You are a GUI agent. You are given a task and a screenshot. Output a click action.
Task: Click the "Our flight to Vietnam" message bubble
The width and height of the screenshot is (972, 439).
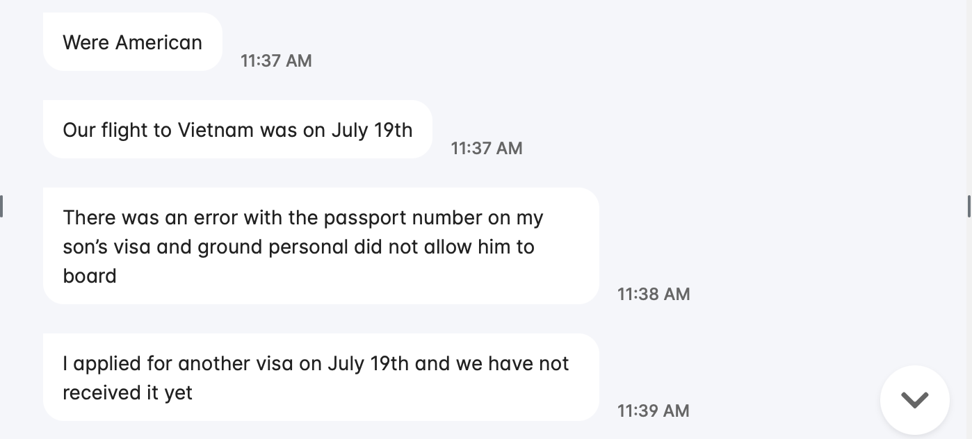(238, 129)
